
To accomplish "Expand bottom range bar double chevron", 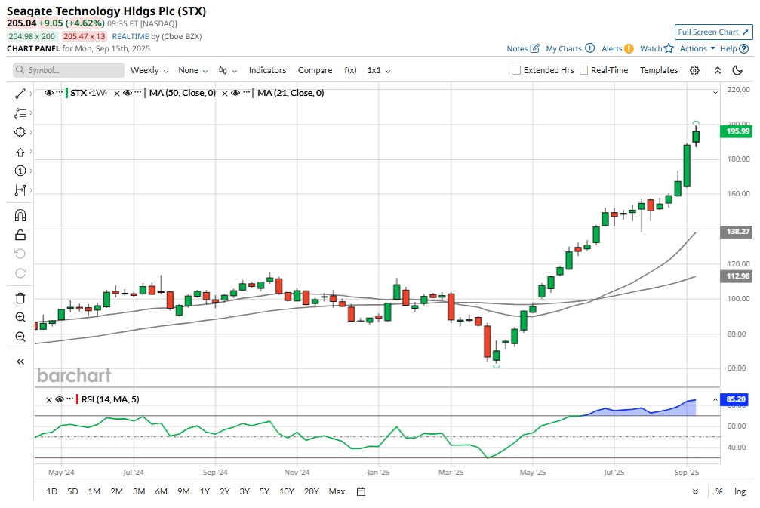I will [x=696, y=491].
